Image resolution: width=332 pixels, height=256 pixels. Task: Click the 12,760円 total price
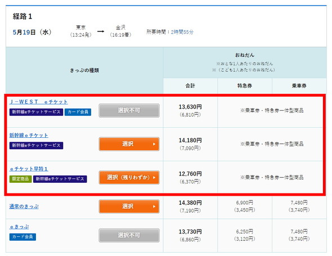tap(190, 174)
